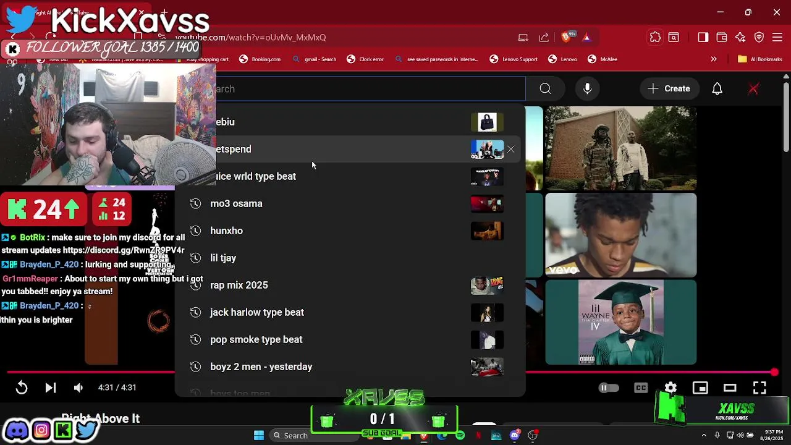The image size is (791, 445).
Task: Show hidden system tray icons
Action: (703, 436)
